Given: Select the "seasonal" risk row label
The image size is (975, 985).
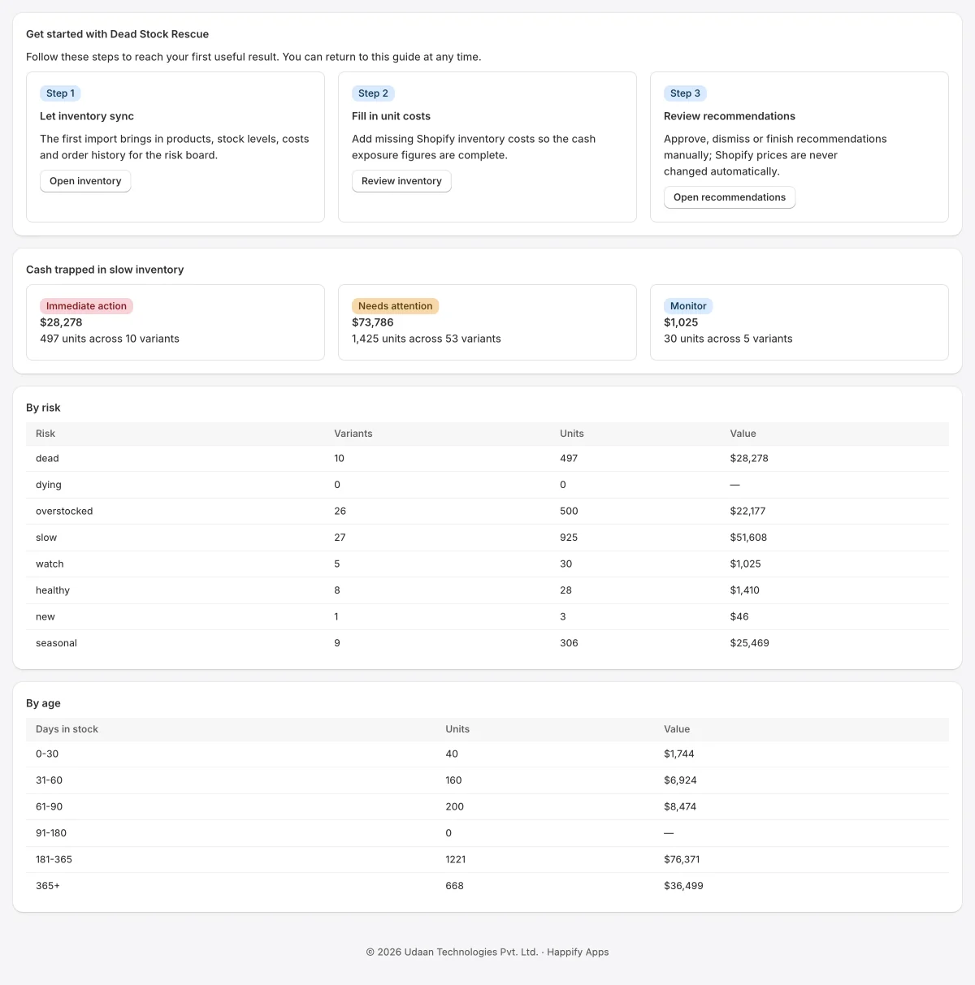Looking at the screenshot, I should 56,643.
